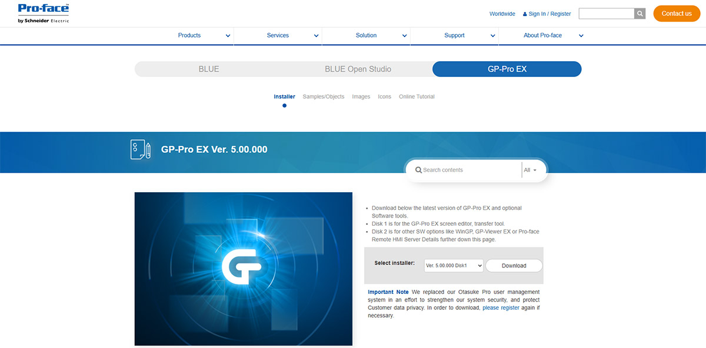Go to the Samples/Objects sub-tab
Viewport: 706px width, 348px height.
324,96
